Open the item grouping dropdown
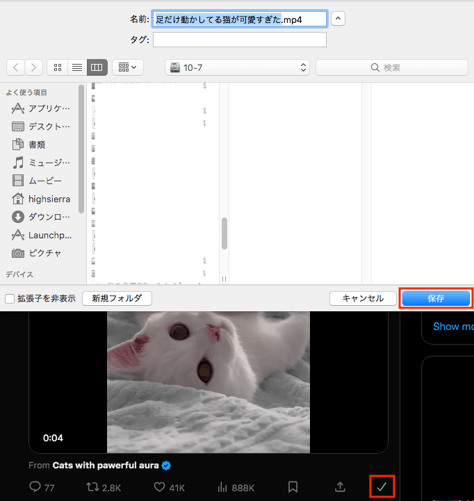474x501 pixels. click(128, 67)
